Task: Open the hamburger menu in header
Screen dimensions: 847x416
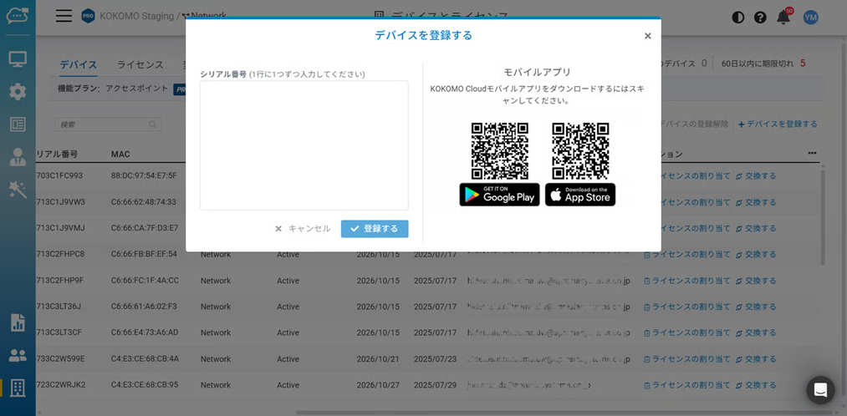Action: click(64, 16)
